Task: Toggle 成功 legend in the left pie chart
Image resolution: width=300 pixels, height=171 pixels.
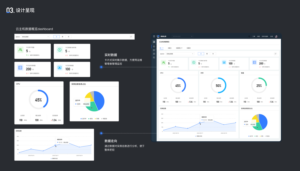Action: (90, 119)
